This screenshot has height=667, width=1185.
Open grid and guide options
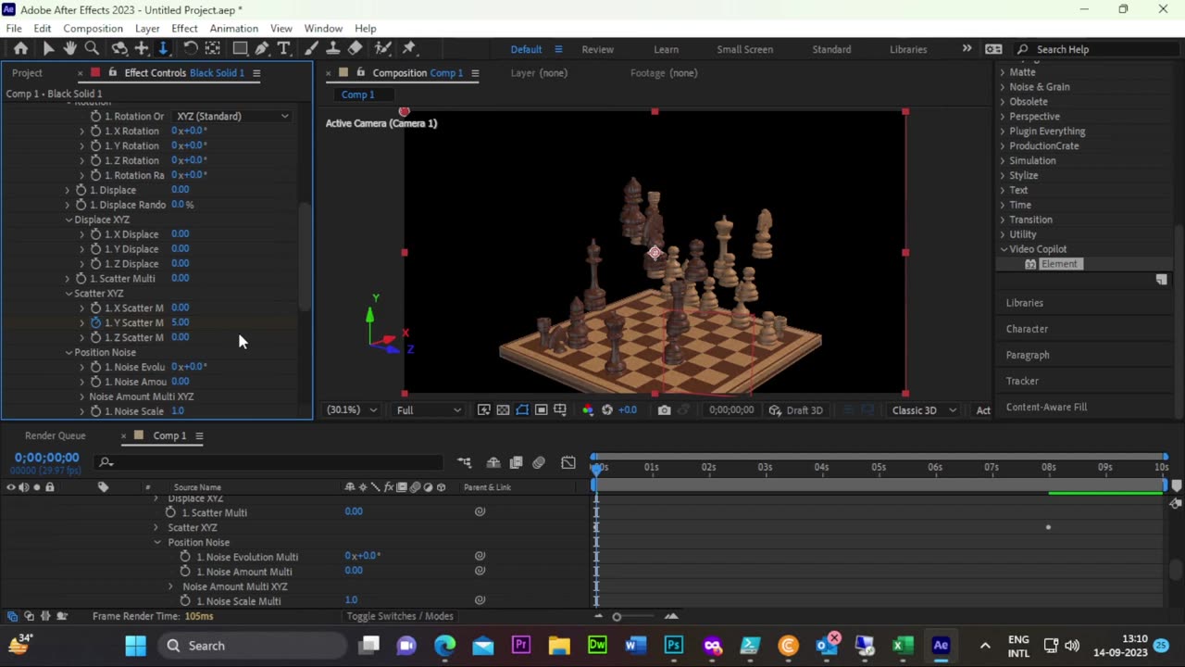560,410
